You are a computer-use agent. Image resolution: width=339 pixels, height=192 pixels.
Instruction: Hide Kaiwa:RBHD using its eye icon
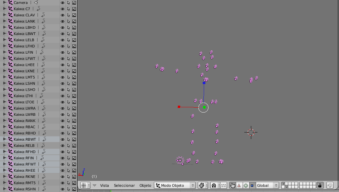(x=63, y=133)
